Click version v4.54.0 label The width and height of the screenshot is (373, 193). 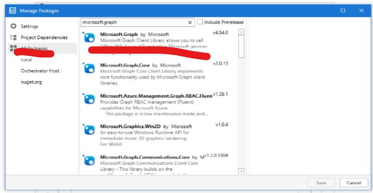coord(221,33)
